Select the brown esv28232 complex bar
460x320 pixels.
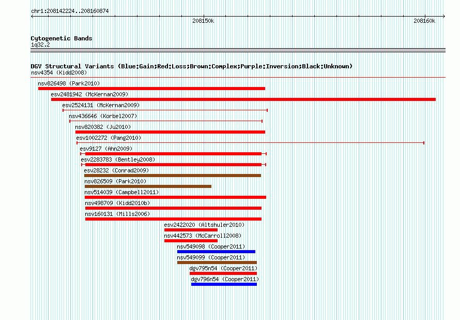point(173,176)
